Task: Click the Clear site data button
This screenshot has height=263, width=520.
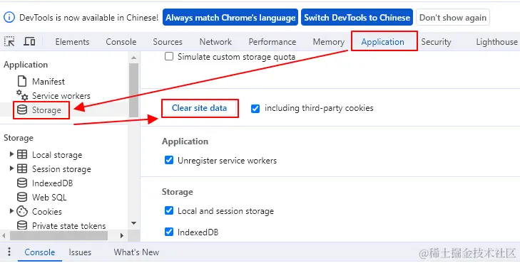Action: (x=199, y=108)
